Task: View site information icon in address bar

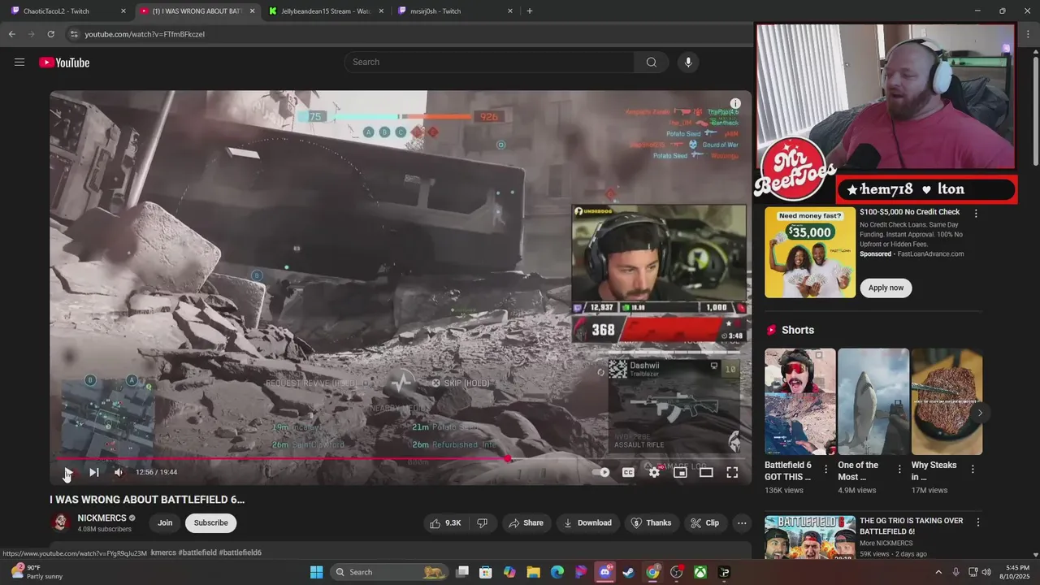Action: point(73,34)
